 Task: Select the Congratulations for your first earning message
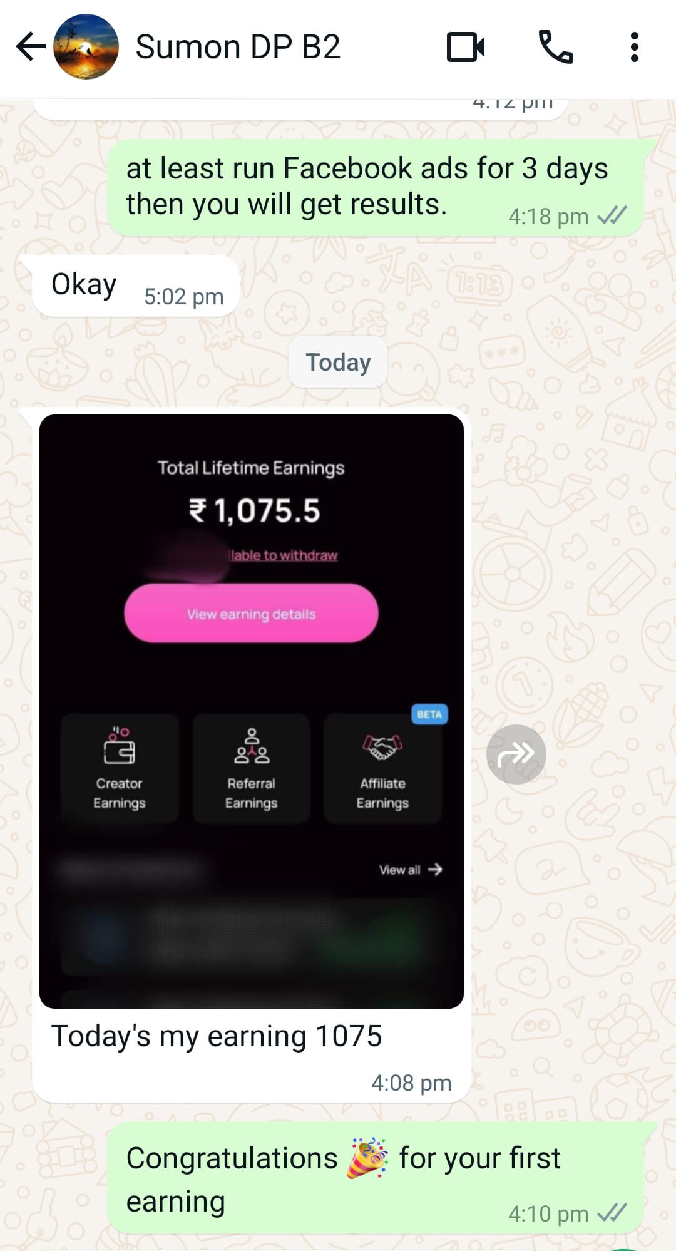[375, 1178]
